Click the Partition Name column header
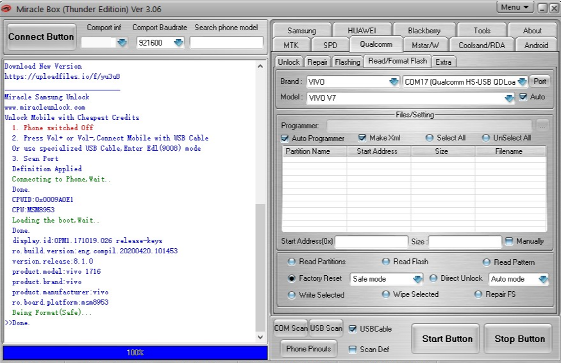 [x=315, y=151]
